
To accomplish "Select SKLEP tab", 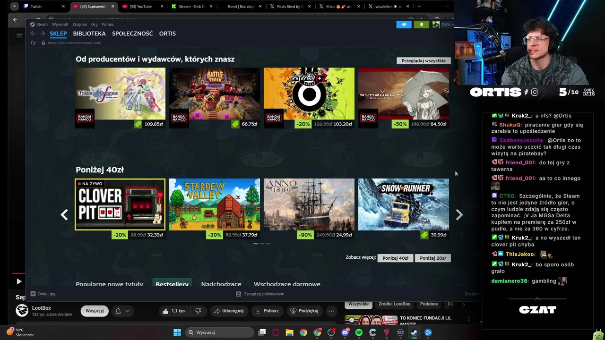I will click(x=58, y=34).
